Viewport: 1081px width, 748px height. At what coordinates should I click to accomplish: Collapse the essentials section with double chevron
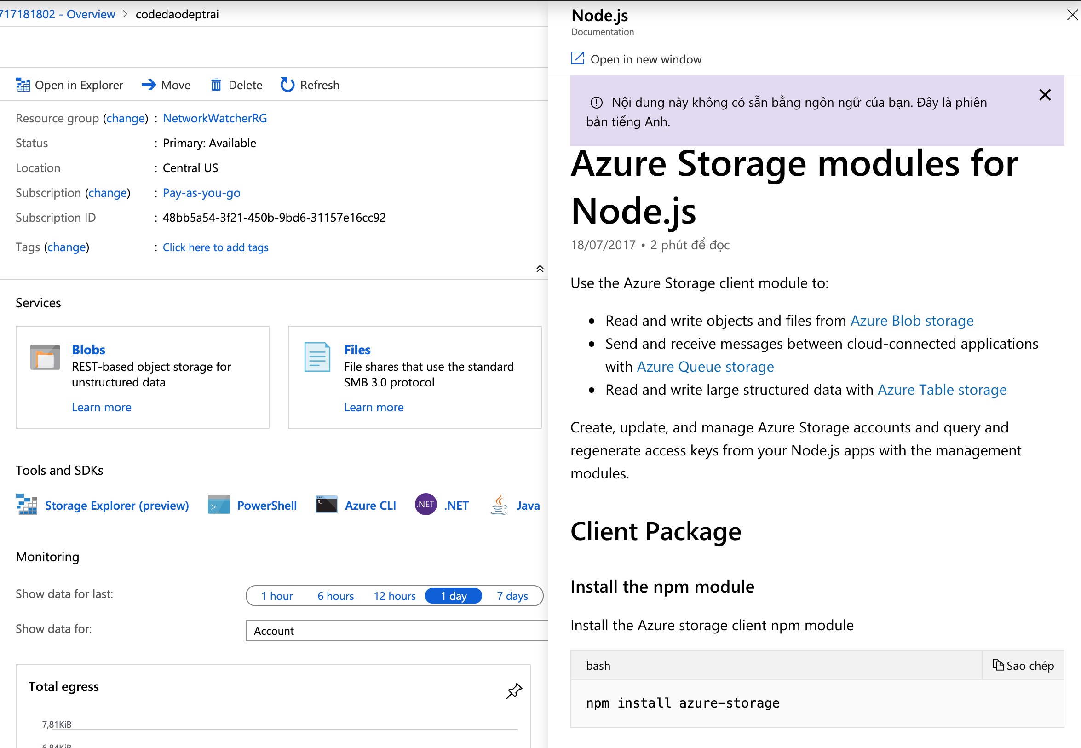tap(539, 269)
